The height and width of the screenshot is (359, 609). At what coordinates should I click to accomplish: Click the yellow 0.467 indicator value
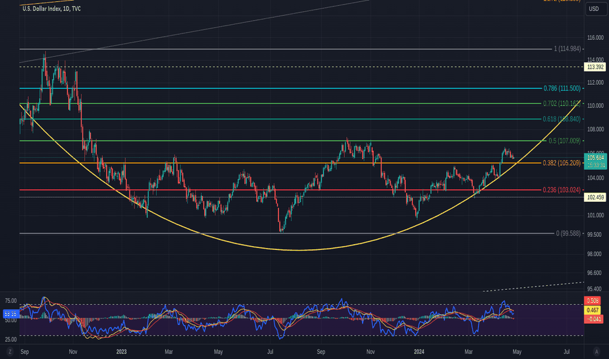(x=592, y=310)
